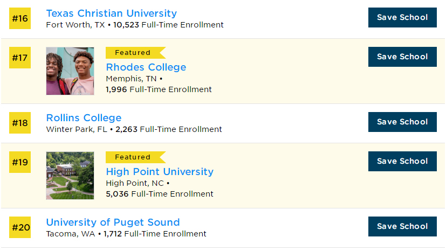Save Rollins College school
The image size is (446, 251).
pos(402,122)
